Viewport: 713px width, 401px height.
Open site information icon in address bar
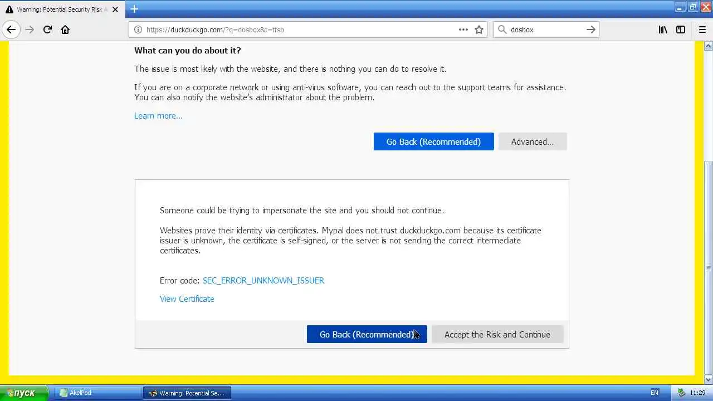click(x=138, y=30)
